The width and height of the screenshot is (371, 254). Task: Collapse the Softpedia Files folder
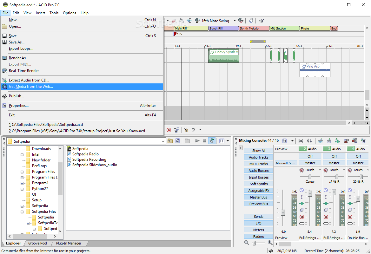22,212
